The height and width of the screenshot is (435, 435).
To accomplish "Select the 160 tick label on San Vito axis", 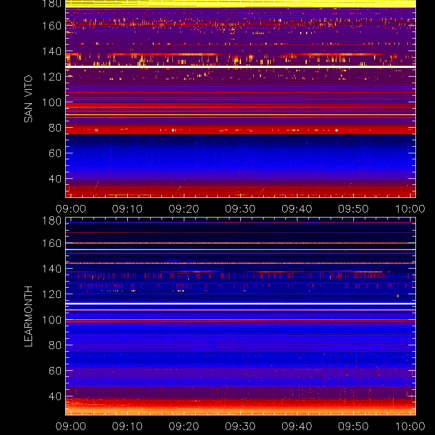I will click(52, 26).
